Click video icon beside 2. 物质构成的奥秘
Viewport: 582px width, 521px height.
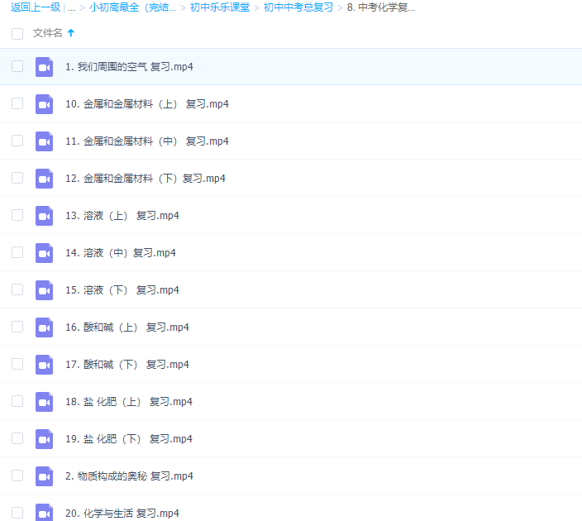44,476
